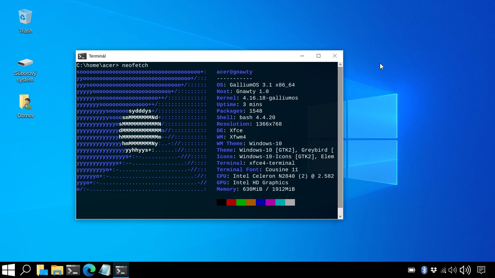The height and width of the screenshot is (278, 495).
Task: Click the 'WM: Xfwm4' line
Action: coord(231,137)
